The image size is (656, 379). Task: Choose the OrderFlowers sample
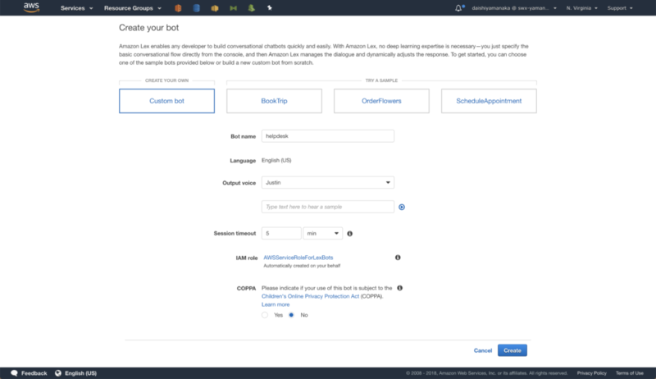pos(381,101)
